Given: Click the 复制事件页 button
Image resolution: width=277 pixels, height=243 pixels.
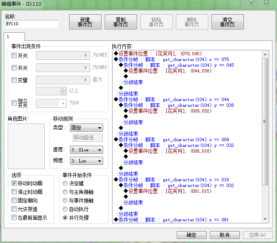Looking at the screenshot, I should click(121, 22).
